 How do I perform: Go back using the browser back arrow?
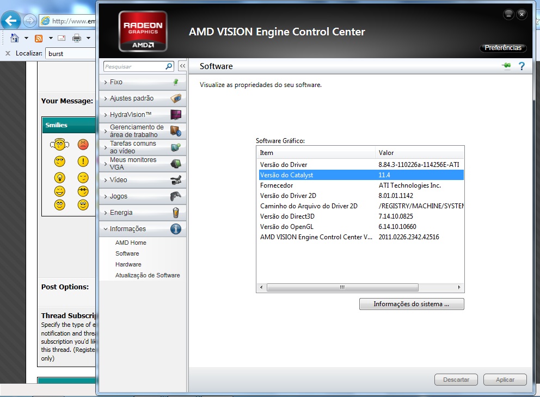tap(11, 21)
